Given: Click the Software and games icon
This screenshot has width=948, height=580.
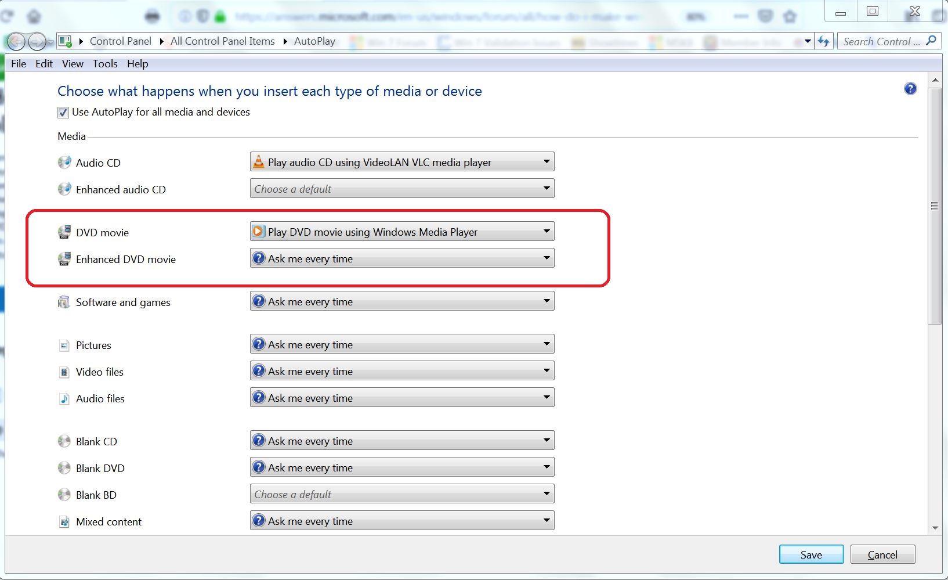Looking at the screenshot, I should (x=64, y=302).
